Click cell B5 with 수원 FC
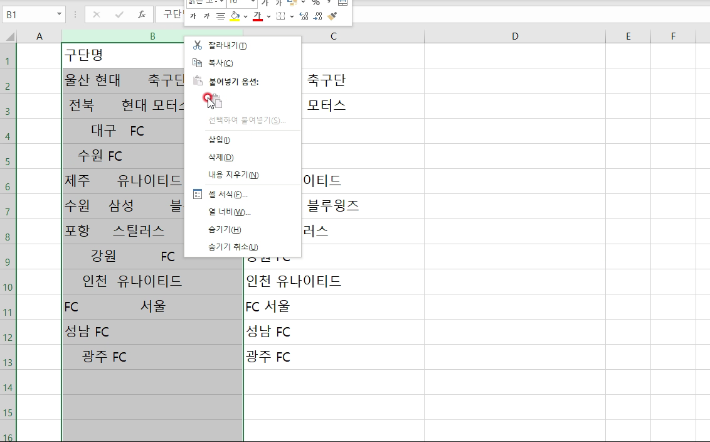 (x=123, y=156)
